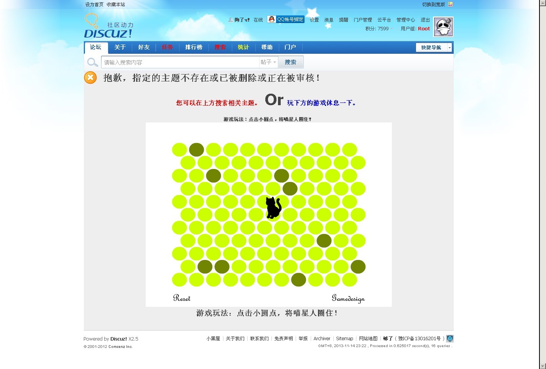Click the orange error X icon
Image resolution: width=546 pixels, height=369 pixels.
[90, 78]
